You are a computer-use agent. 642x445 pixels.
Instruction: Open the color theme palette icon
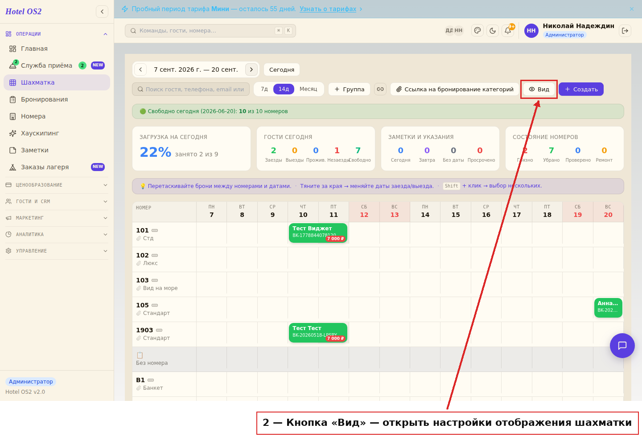point(477,31)
